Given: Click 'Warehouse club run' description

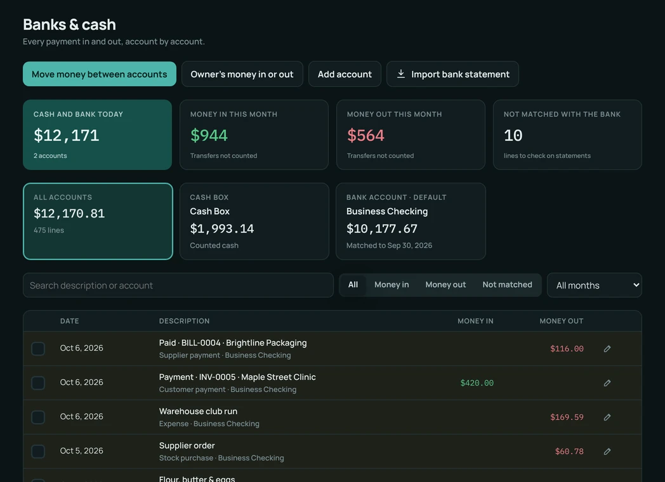Looking at the screenshot, I should pyautogui.click(x=198, y=411).
